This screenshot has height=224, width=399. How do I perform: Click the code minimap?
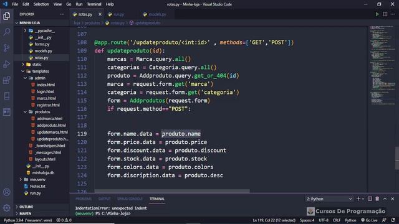(x=382, y=65)
